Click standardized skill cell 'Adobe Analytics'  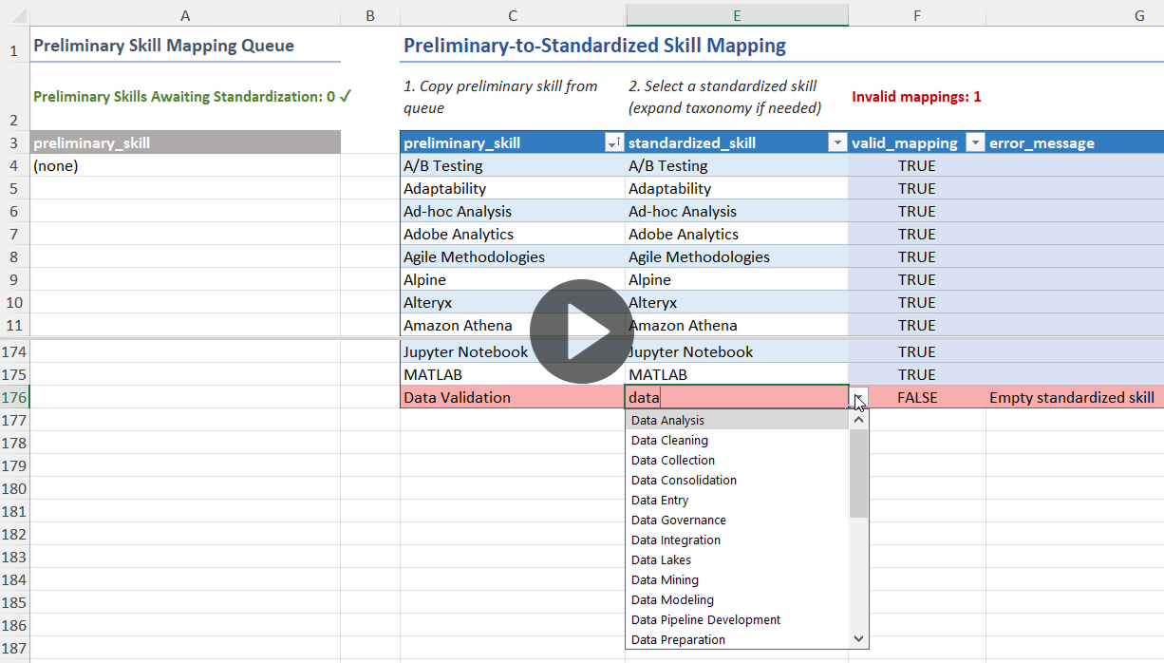point(737,234)
